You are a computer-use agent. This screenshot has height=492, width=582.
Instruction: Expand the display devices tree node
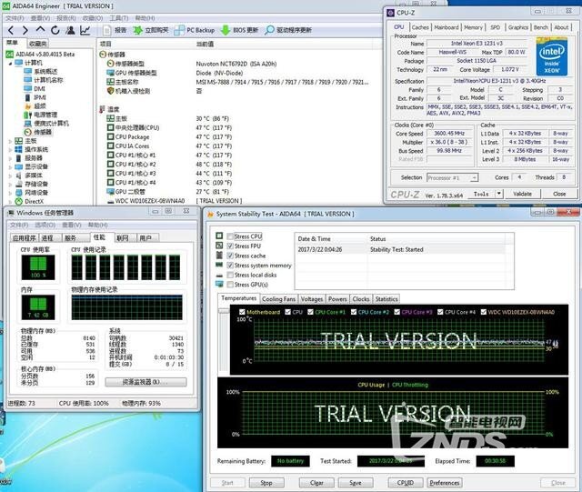click(x=10, y=167)
